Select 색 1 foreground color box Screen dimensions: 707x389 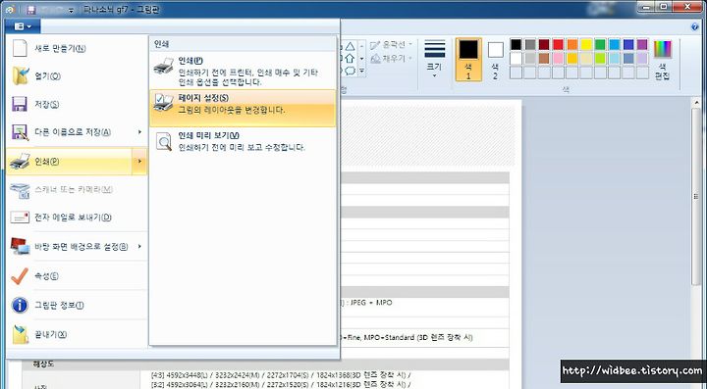click(x=468, y=60)
